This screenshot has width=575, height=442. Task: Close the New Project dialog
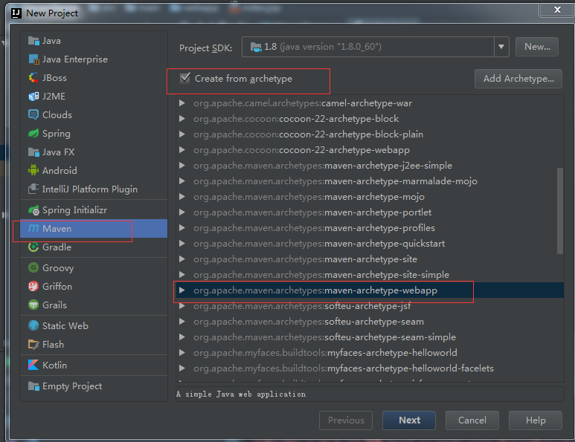[557, 10]
